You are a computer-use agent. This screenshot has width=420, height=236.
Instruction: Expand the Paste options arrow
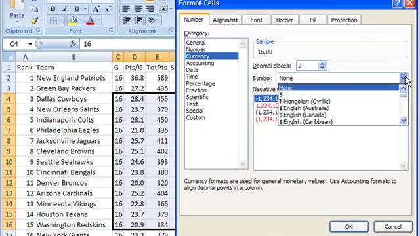pyautogui.click(x=17, y=22)
